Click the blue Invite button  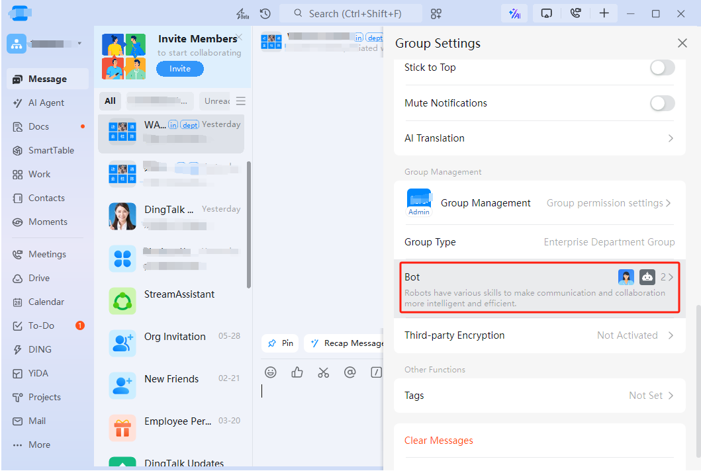pyautogui.click(x=180, y=69)
